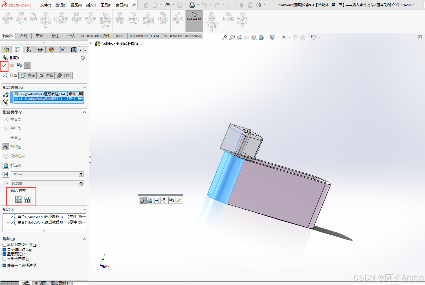The width and height of the screenshot is (425, 285).
Task: Uncheck 显示预览 option
Action: tap(4, 254)
